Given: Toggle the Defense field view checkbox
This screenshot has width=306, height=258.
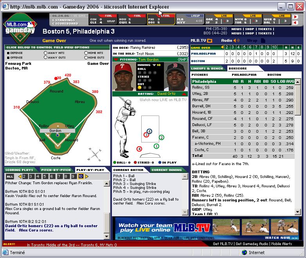Looking at the screenshot, I should [x=8, y=53].
